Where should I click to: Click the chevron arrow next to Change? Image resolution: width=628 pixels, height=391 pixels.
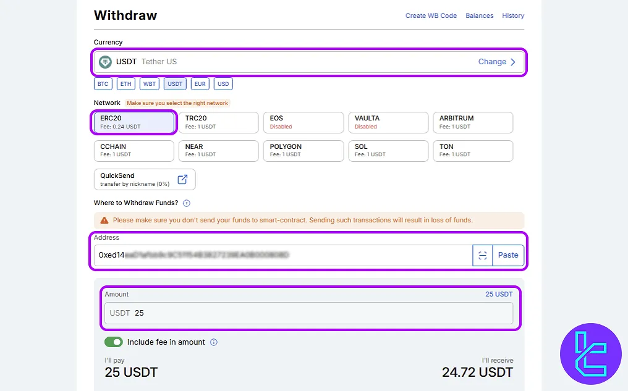[513, 62]
